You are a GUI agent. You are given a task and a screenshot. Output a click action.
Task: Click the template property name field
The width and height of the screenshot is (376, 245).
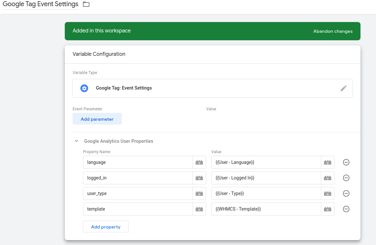138,209
